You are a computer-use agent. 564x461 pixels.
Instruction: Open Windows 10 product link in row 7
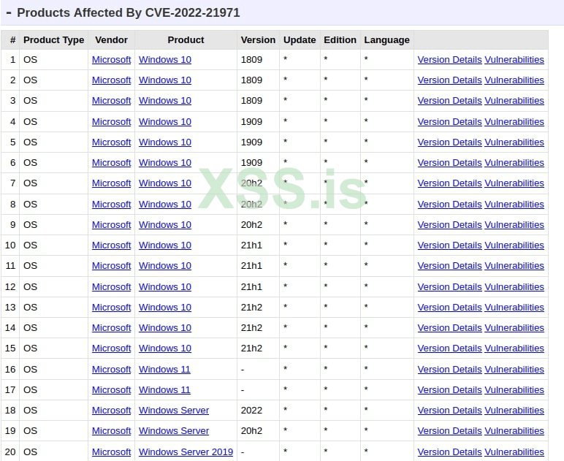pyautogui.click(x=165, y=183)
